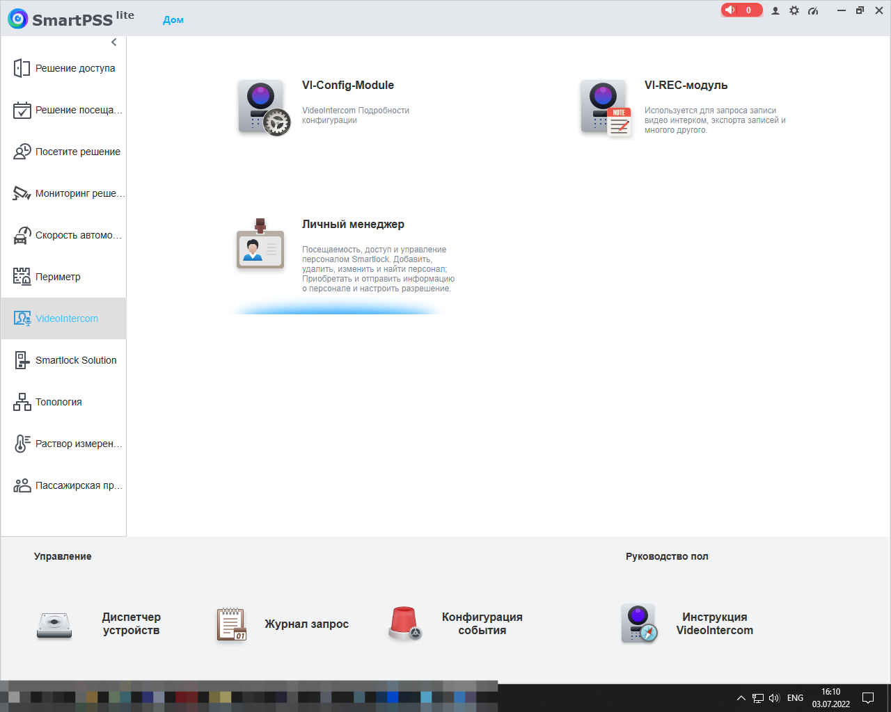Click the Smartlock Solution lock icon
This screenshot has height=712, width=891.
click(22, 360)
